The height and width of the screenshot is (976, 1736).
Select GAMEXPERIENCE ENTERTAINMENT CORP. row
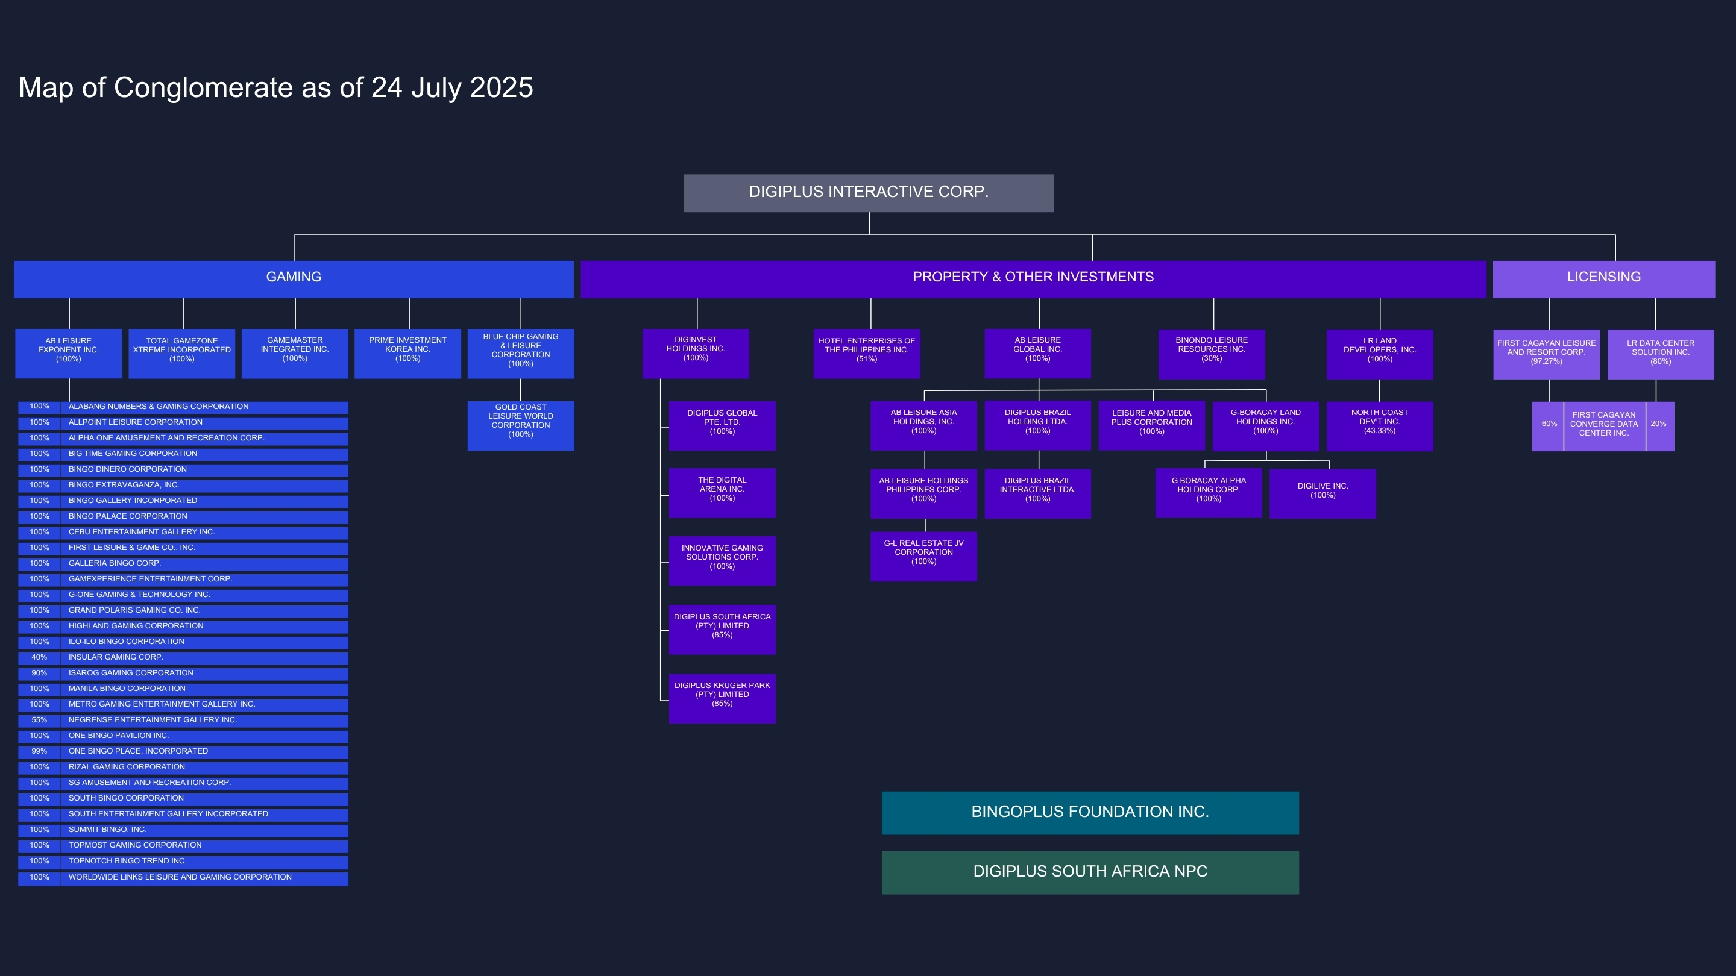[183, 580]
